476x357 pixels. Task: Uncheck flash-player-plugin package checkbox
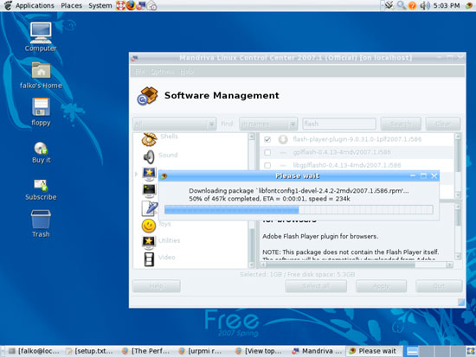pyautogui.click(x=267, y=139)
